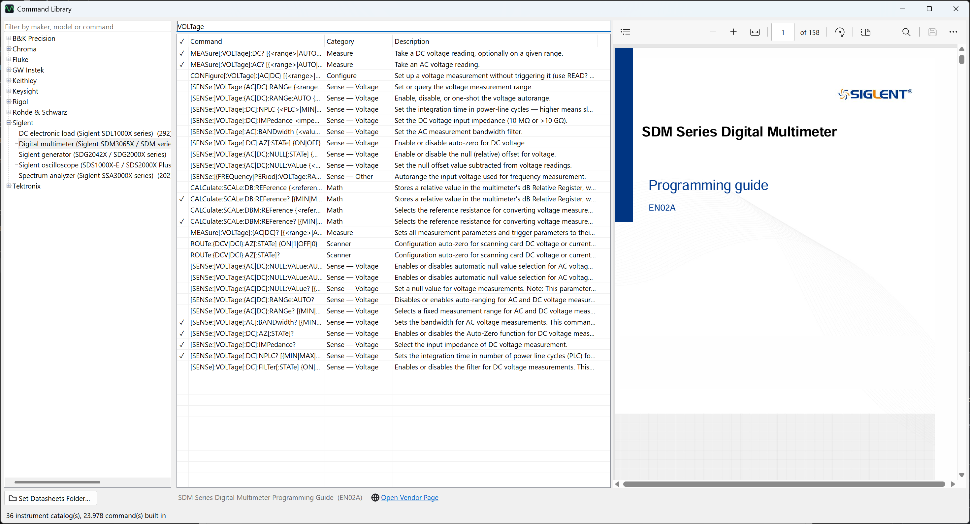
Task: Click the PDF scroll up arrow
Action: (x=961, y=49)
